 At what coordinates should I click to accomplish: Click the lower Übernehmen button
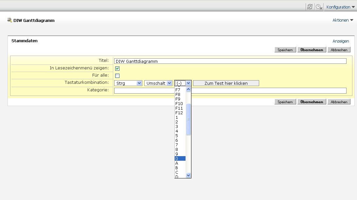312,102
